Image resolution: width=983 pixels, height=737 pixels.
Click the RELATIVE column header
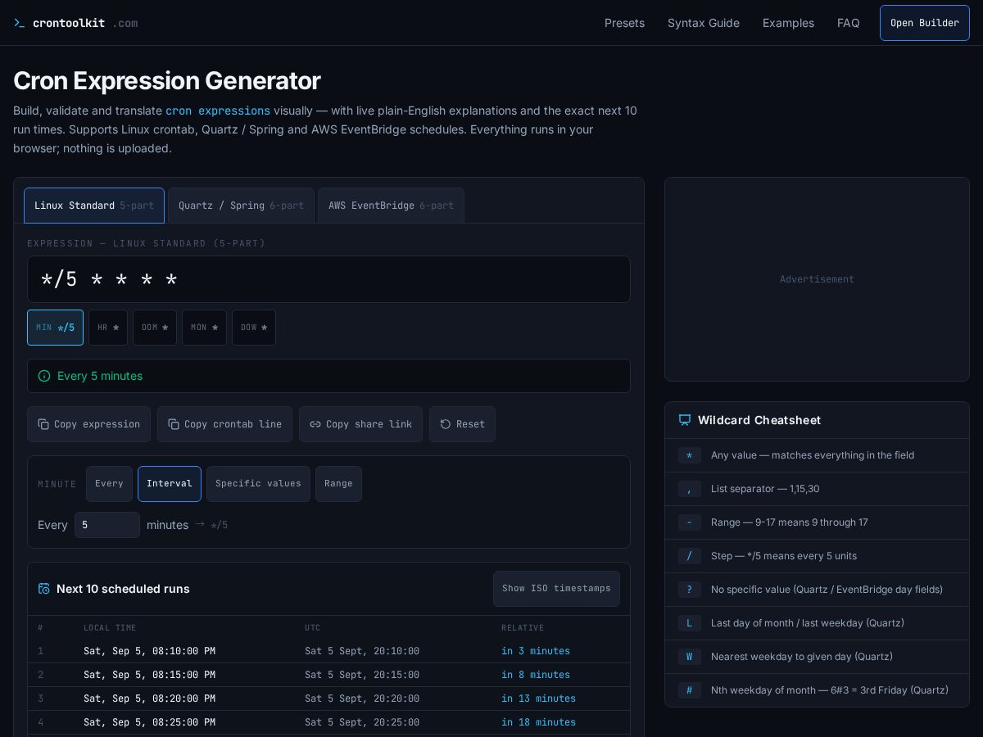coord(523,628)
